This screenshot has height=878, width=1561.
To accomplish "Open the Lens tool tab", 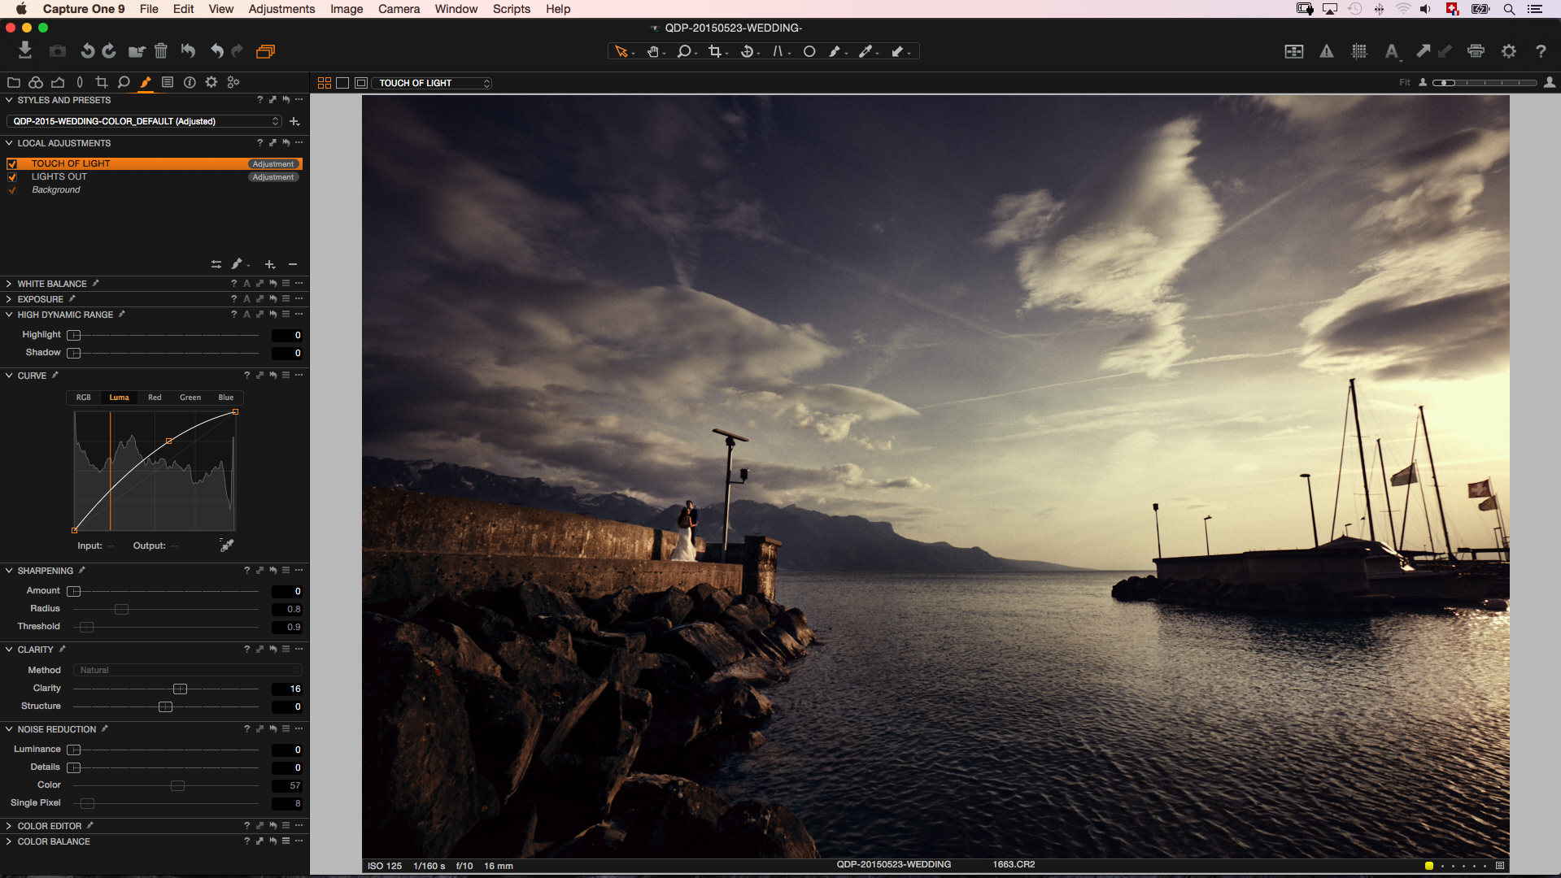I will point(80,82).
